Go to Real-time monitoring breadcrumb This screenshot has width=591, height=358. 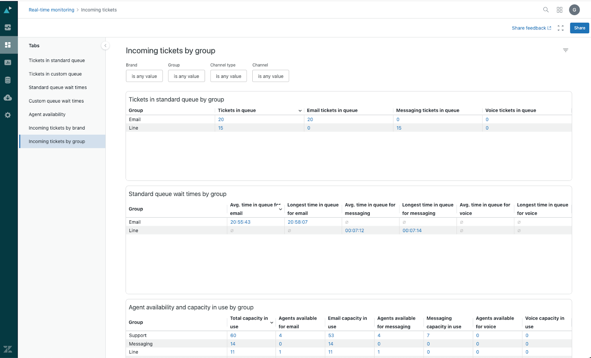(x=51, y=10)
